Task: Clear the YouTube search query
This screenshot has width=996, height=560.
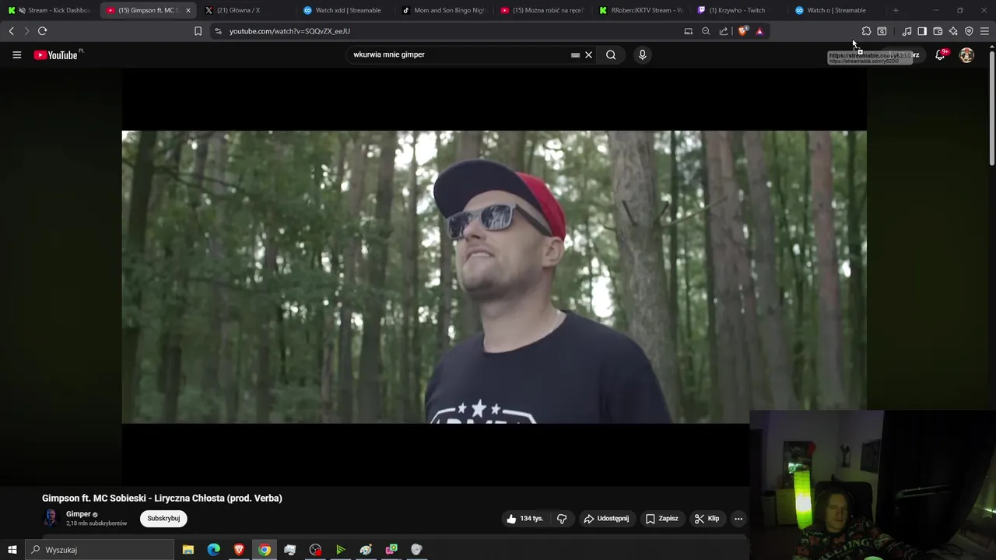Action: [588, 54]
